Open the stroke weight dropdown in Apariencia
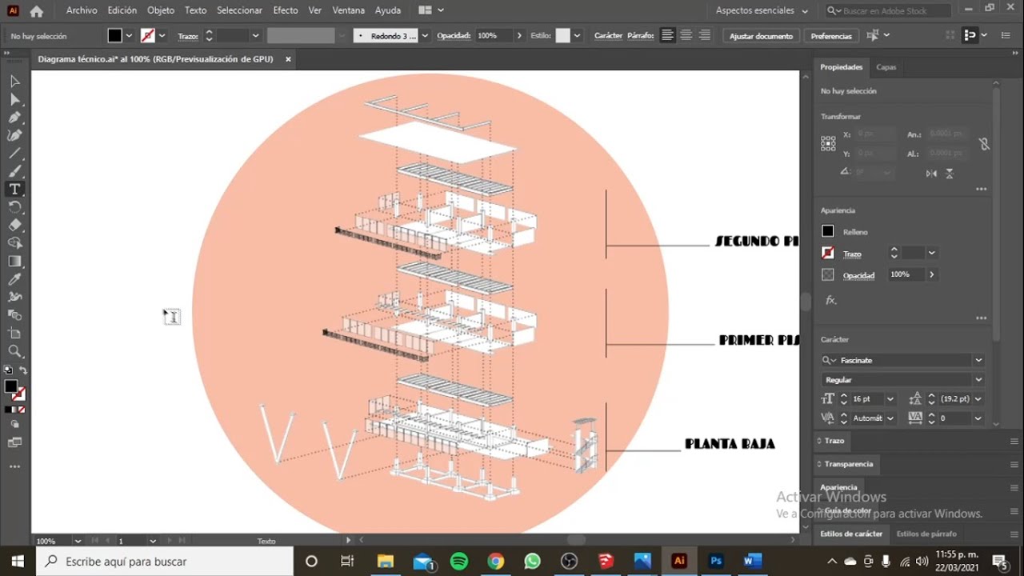The width and height of the screenshot is (1024, 576). [x=931, y=253]
